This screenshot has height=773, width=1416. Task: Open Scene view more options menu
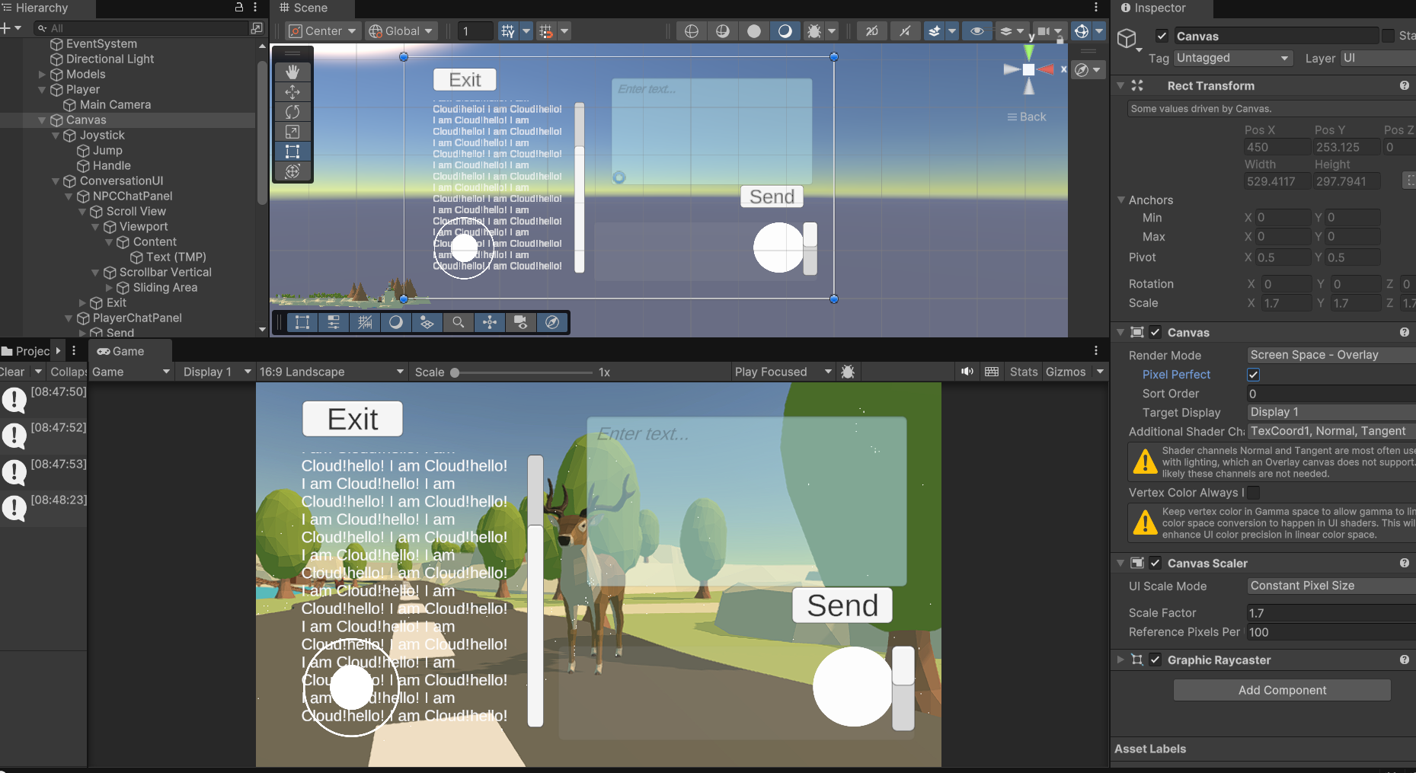click(x=1096, y=8)
